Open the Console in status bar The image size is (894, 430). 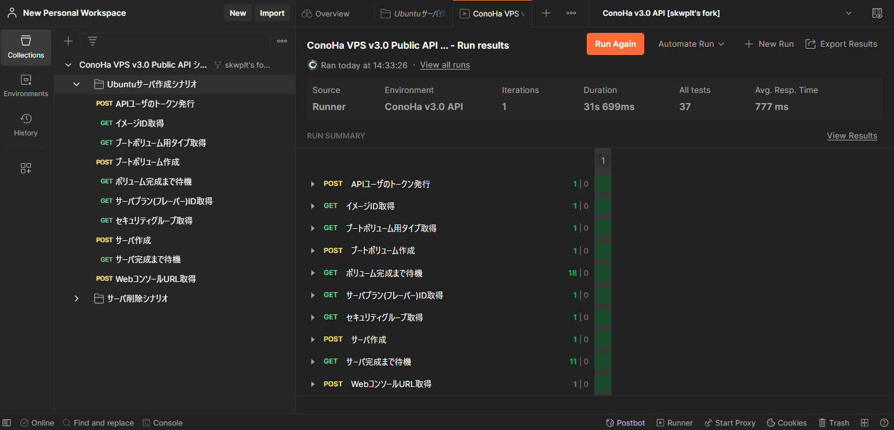(x=162, y=422)
